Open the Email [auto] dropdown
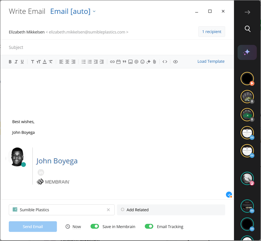261x241 pixels. 73,11
